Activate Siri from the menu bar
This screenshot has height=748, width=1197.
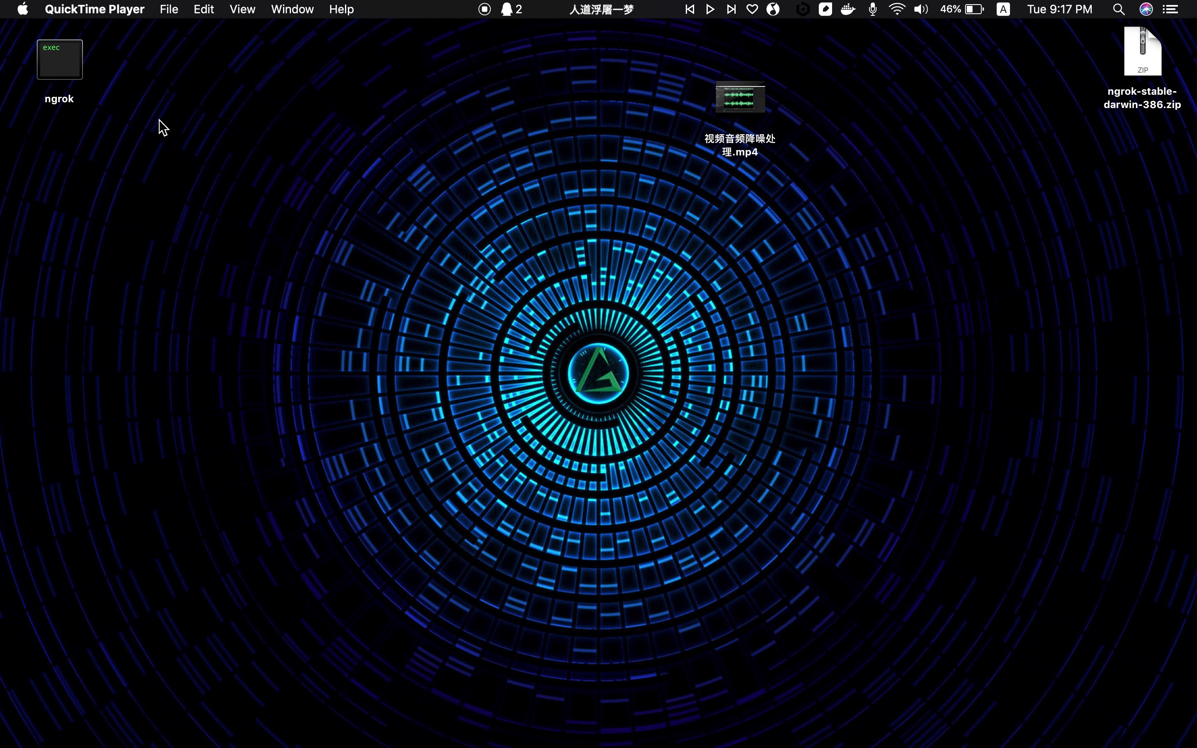[1146, 10]
